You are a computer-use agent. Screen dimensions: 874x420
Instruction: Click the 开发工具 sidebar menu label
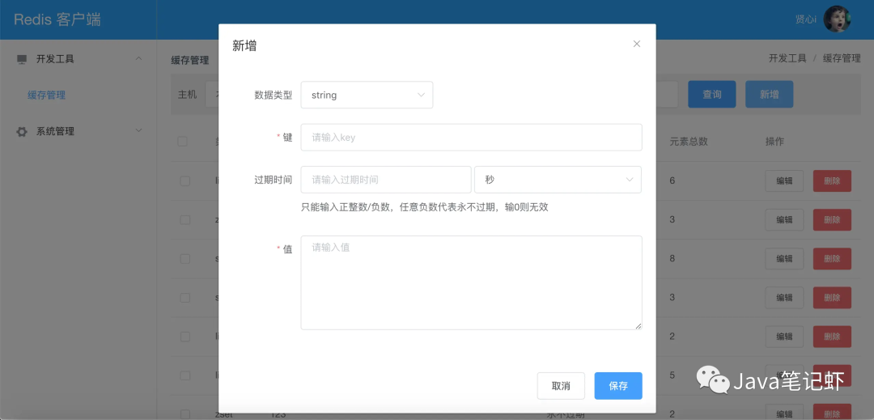55,58
